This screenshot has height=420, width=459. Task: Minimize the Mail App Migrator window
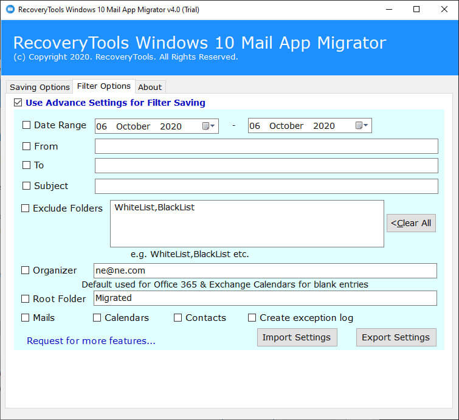[389, 9]
